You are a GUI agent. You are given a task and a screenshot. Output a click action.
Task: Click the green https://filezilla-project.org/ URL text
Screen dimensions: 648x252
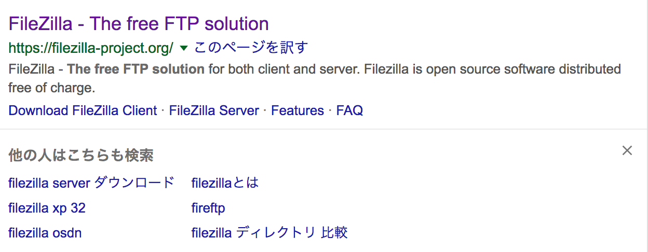(91, 48)
